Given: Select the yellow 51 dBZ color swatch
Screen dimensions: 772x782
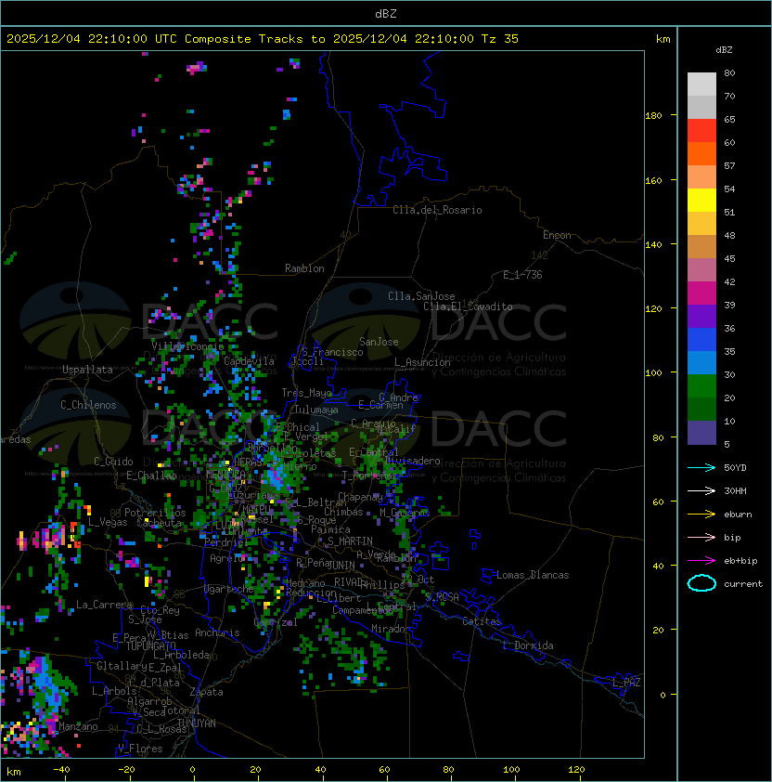Looking at the screenshot, I should coord(701,200).
